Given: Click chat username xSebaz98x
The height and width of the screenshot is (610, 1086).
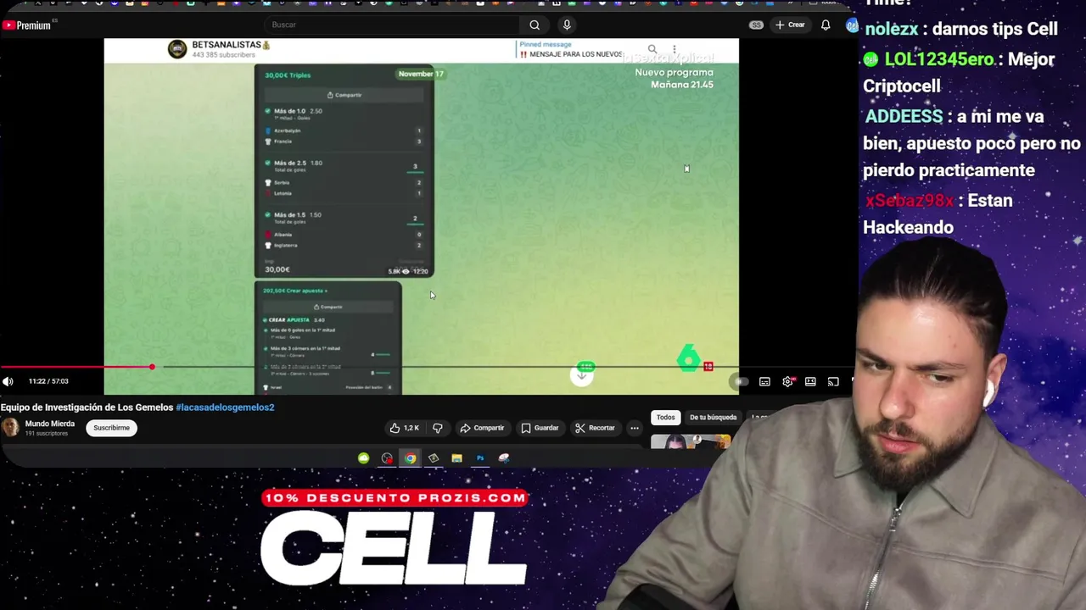Looking at the screenshot, I should tap(909, 201).
